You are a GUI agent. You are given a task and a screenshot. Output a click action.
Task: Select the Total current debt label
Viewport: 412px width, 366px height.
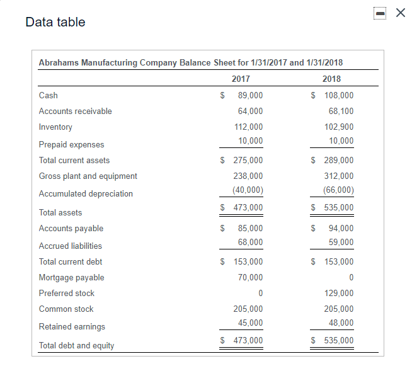[x=71, y=261]
